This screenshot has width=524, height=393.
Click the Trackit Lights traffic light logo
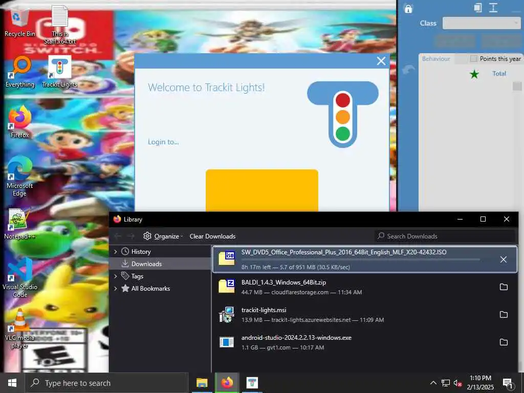(x=342, y=114)
